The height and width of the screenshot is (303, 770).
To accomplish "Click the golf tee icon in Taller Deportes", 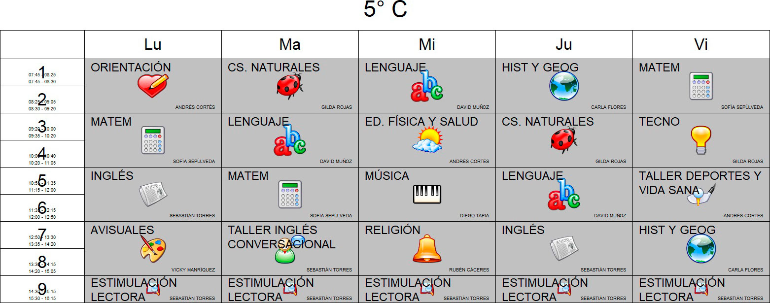I will [701, 194].
